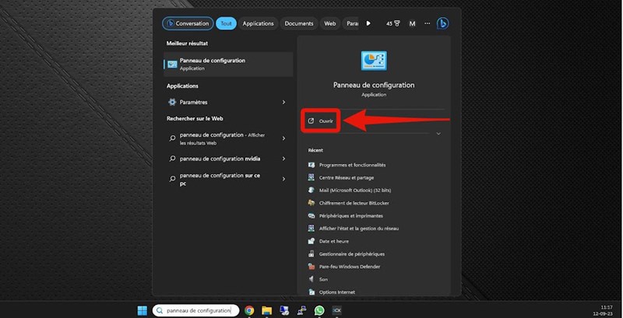Launch WhatsApp from the taskbar
The width and height of the screenshot is (623, 318).
(x=319, y=310)
